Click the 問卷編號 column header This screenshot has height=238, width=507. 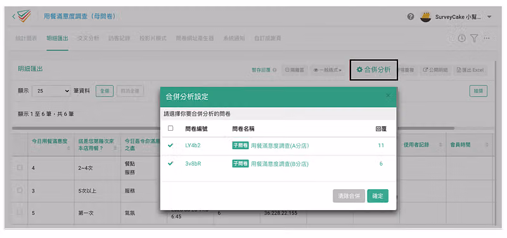tap(196, 129)
